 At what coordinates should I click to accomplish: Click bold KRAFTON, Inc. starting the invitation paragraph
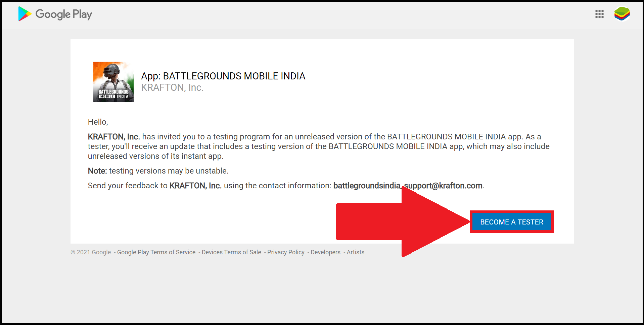click(x=113, y=137)
